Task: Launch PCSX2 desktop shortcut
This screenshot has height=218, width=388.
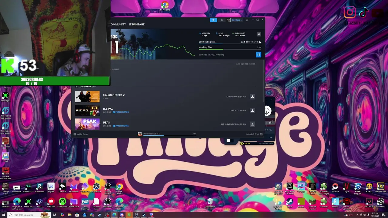Action: (39, 203)
